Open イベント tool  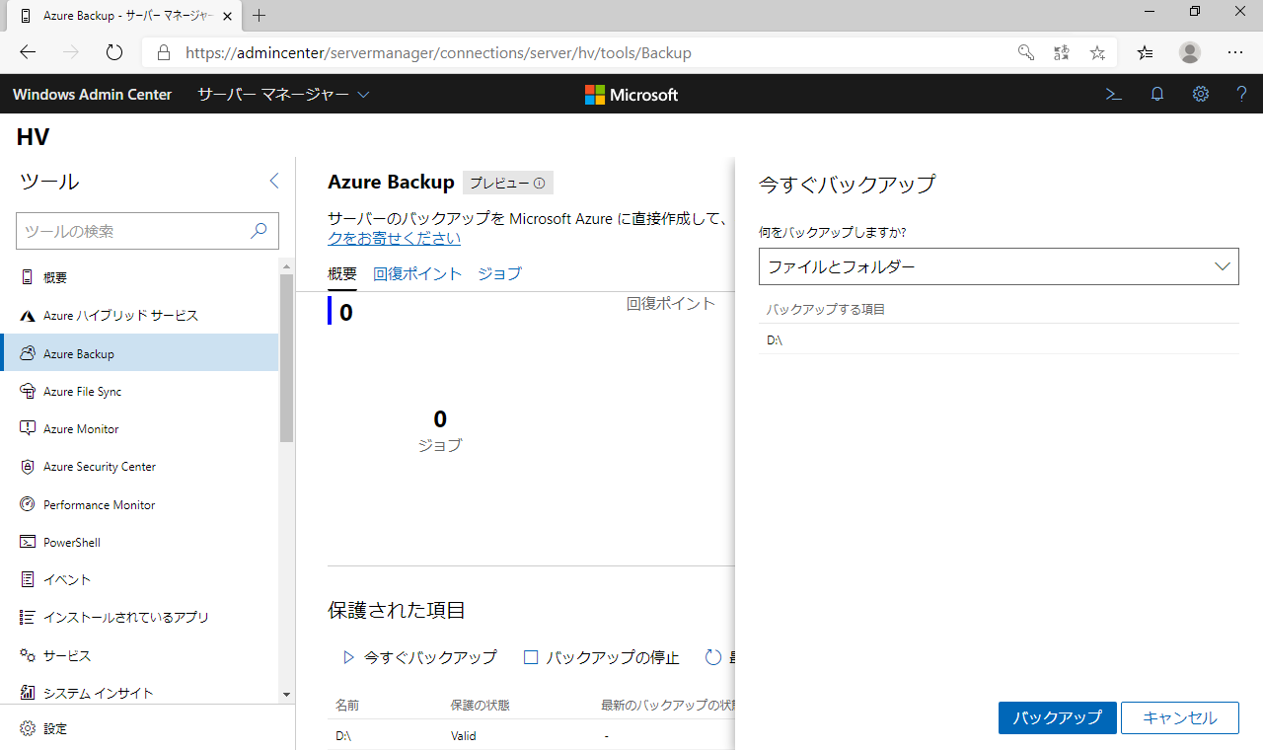[139, 579]
